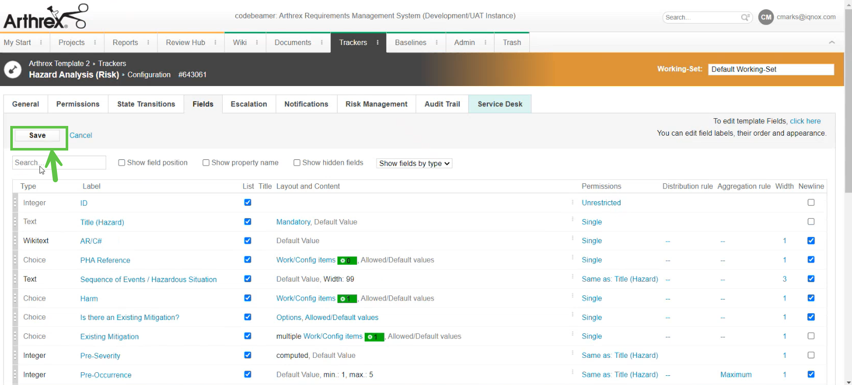The width and height of the screenshot is (852, 385).
Task: Check the Newline box for Title (Hazard)
Action: point(810,222)
